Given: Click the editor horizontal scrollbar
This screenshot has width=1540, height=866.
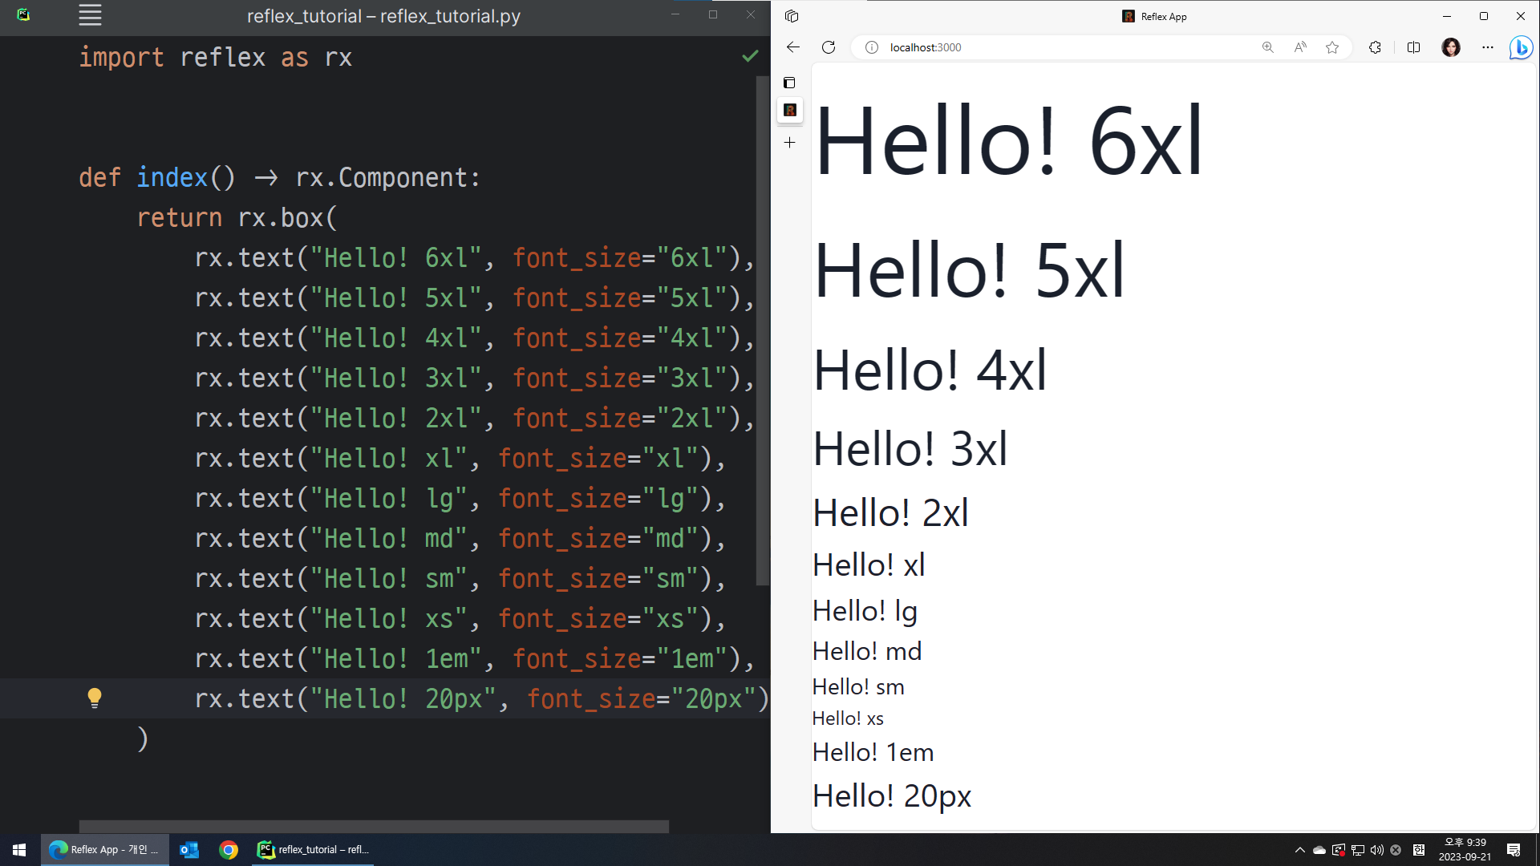Looking at the screenshot, I should 373,826.
